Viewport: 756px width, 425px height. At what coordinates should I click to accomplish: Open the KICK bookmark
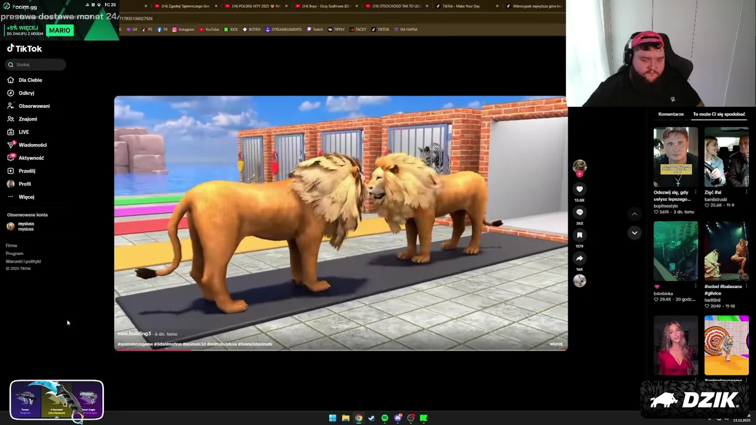(x=230, y=29)
